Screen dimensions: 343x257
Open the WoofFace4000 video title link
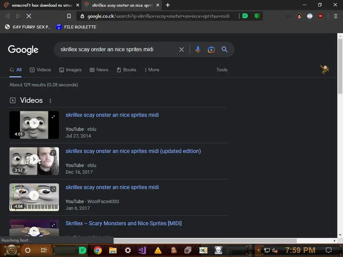point(112,187)
